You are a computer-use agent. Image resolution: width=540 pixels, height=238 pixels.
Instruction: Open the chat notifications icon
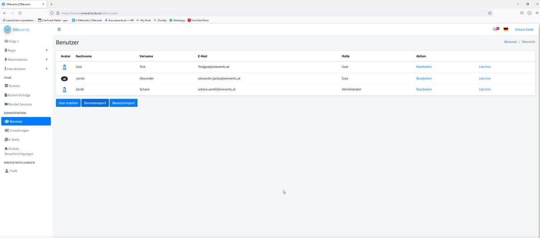pyautogui.click(x=496, y=29)
